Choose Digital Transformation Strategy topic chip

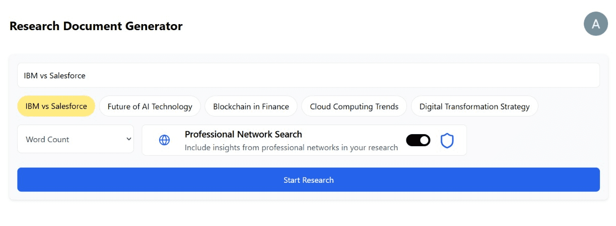(x=474, y=106)
